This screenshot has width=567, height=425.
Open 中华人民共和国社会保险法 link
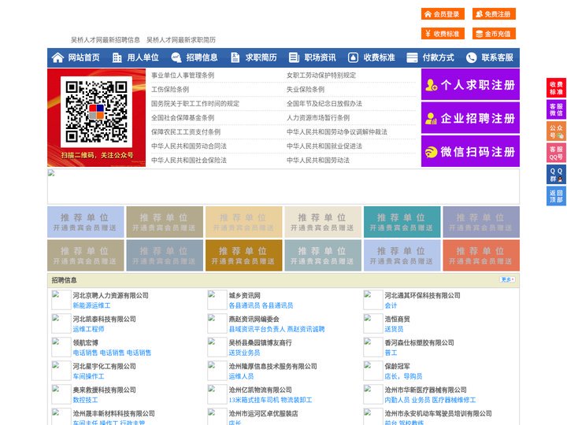[x=189, y=160]
